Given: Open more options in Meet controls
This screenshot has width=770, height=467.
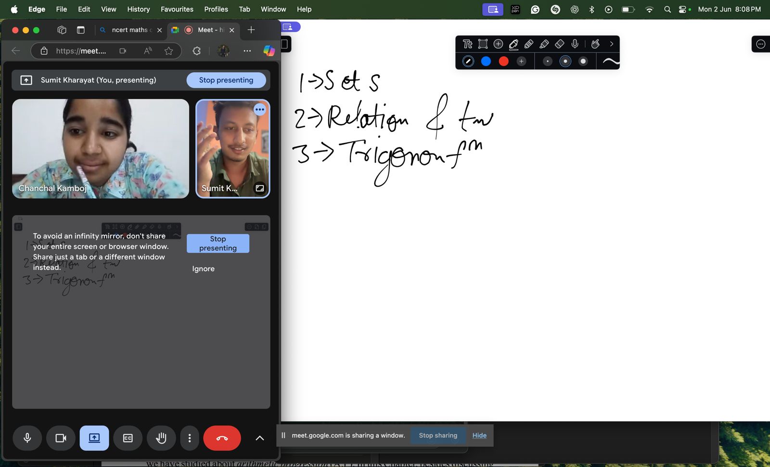Looking at the screenshot, I should (x=190, y=438).
